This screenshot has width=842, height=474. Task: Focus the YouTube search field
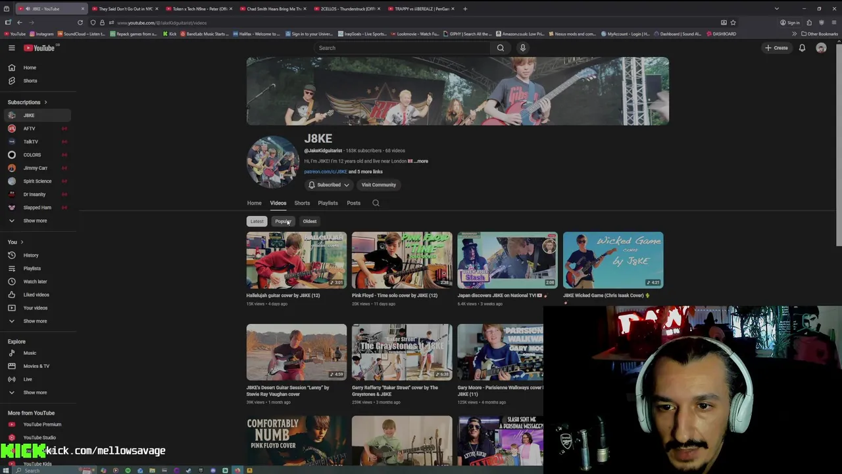click(x=403, y=48)
